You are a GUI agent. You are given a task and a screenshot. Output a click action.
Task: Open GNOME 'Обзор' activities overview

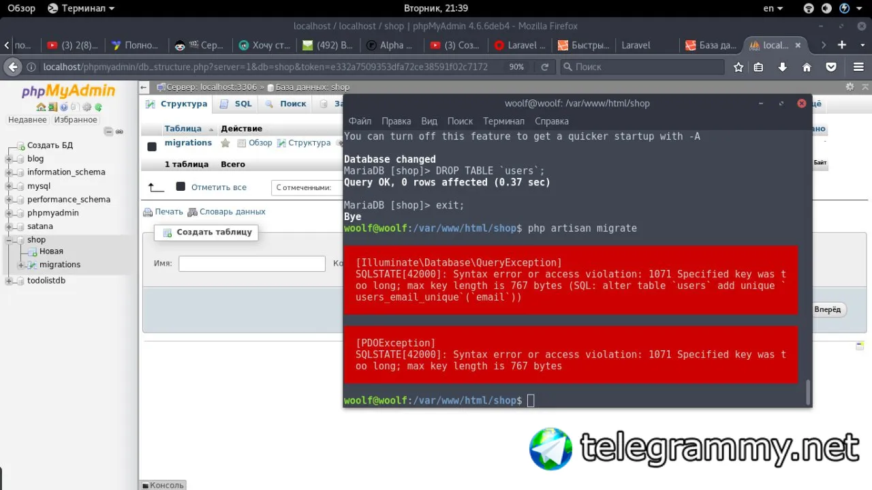(21, 8)
